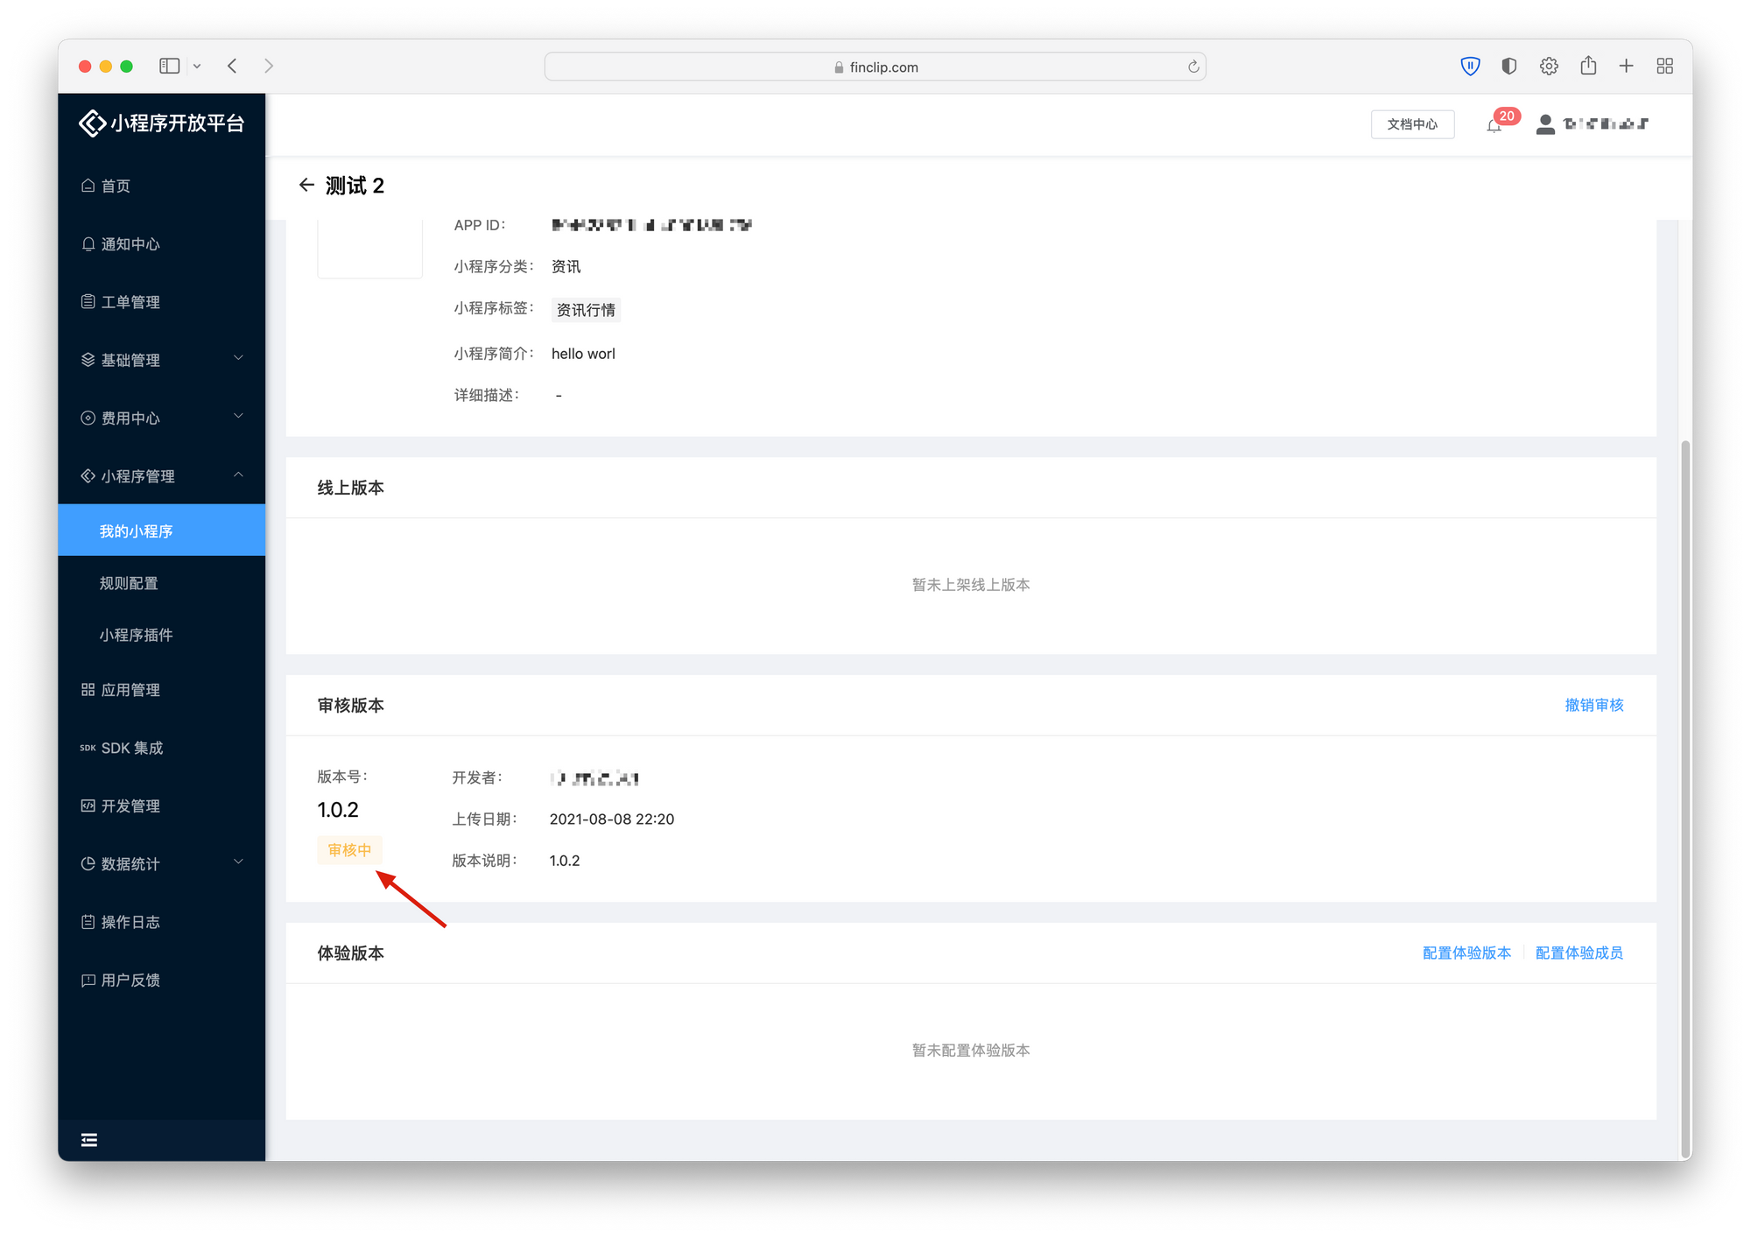The height and width of the screenshot is (1238, 1751).
Task: Toggle the Safari sidebar button
Action: [x=170, y=66]
